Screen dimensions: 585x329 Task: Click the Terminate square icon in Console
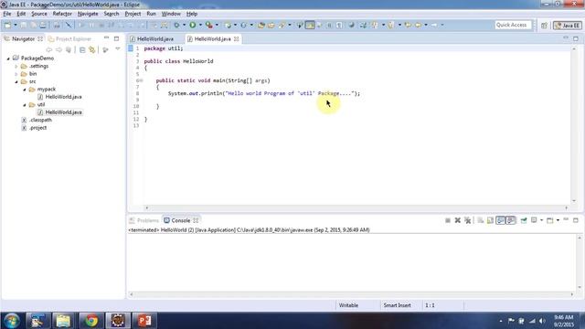tap(448, 220)
